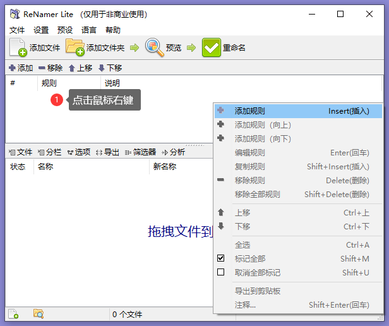Click the Add Folders folder icon
The width and height of the screenshot is (389, 326).
pos(75,47)
